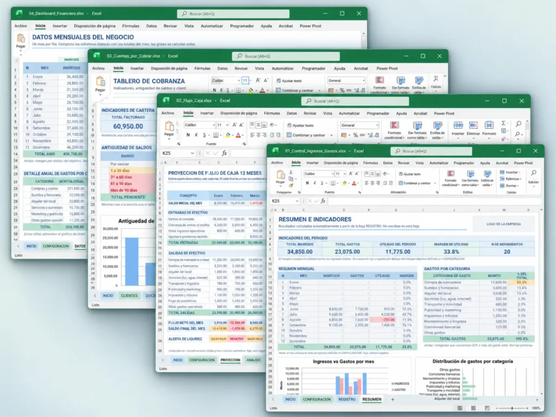The height and width of the screenshot is (417, 556).
Task: Select Page Layout view icon in status bar
Action: pyautogui.click(x=473, y=408)
